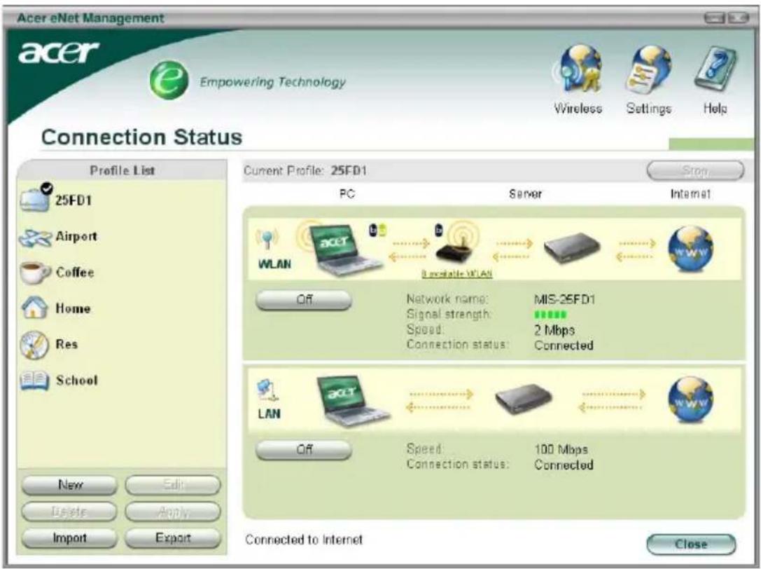The image size is (761, 569).
Task: Click the Connected to Internet status text
Action: click(x=304, y=540)
